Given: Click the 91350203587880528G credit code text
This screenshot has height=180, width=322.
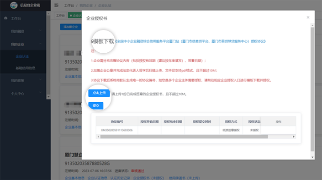Looking at the screenshot, I should coord(87,164).
